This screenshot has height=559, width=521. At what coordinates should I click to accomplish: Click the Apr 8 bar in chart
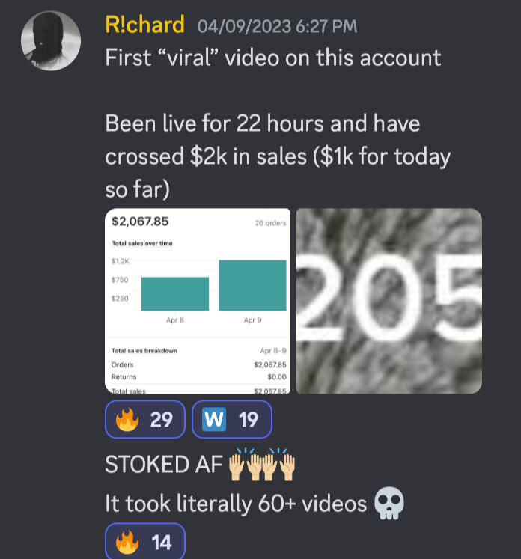pos(175,294)
